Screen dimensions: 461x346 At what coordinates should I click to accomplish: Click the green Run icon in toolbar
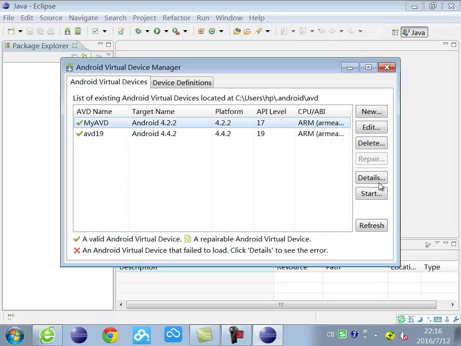point(157,31)
